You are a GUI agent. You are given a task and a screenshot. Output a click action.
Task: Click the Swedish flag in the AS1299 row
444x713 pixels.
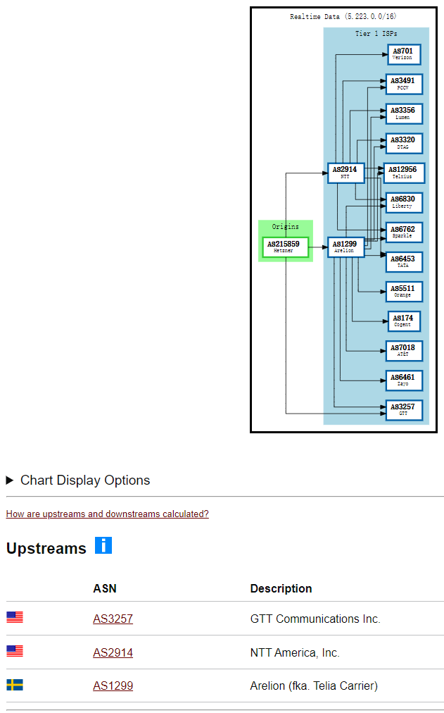(15, 685)
